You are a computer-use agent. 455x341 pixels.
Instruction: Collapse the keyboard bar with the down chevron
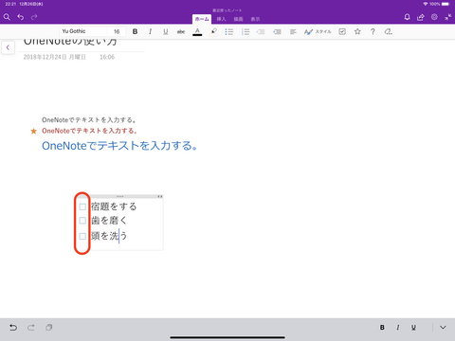(x=443, y=328)
